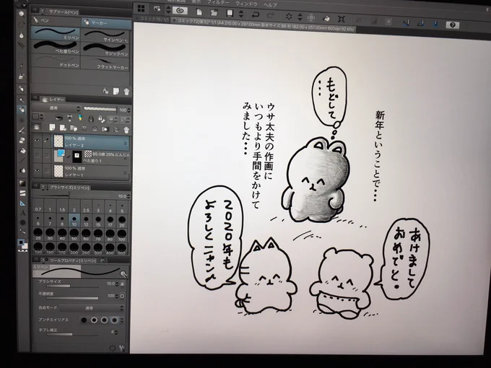Click the foreground black color swatch
Screen dimensions: 491x368
21,242
